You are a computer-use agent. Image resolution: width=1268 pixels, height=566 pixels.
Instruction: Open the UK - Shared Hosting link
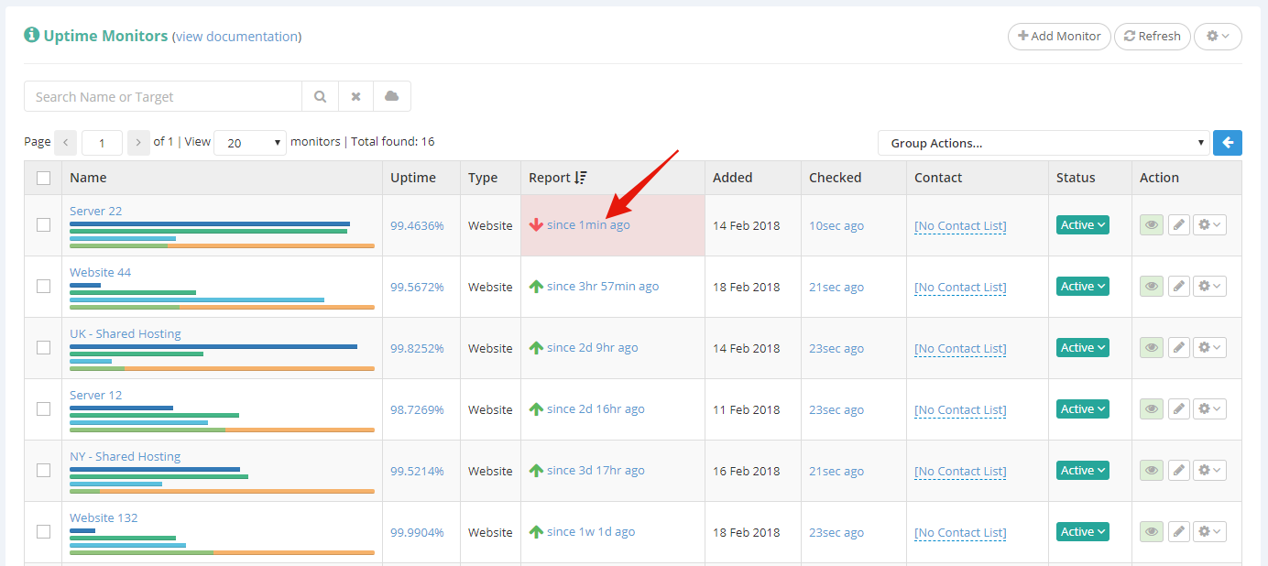click(126, 333)
